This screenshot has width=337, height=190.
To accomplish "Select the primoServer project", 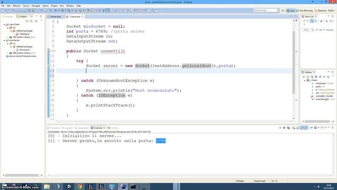I will (x=13, y=40).
